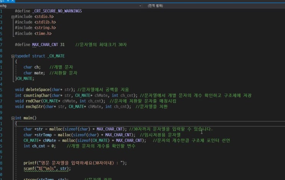
Task: Click the comment //치환할 문자
Action: [63, 73]
